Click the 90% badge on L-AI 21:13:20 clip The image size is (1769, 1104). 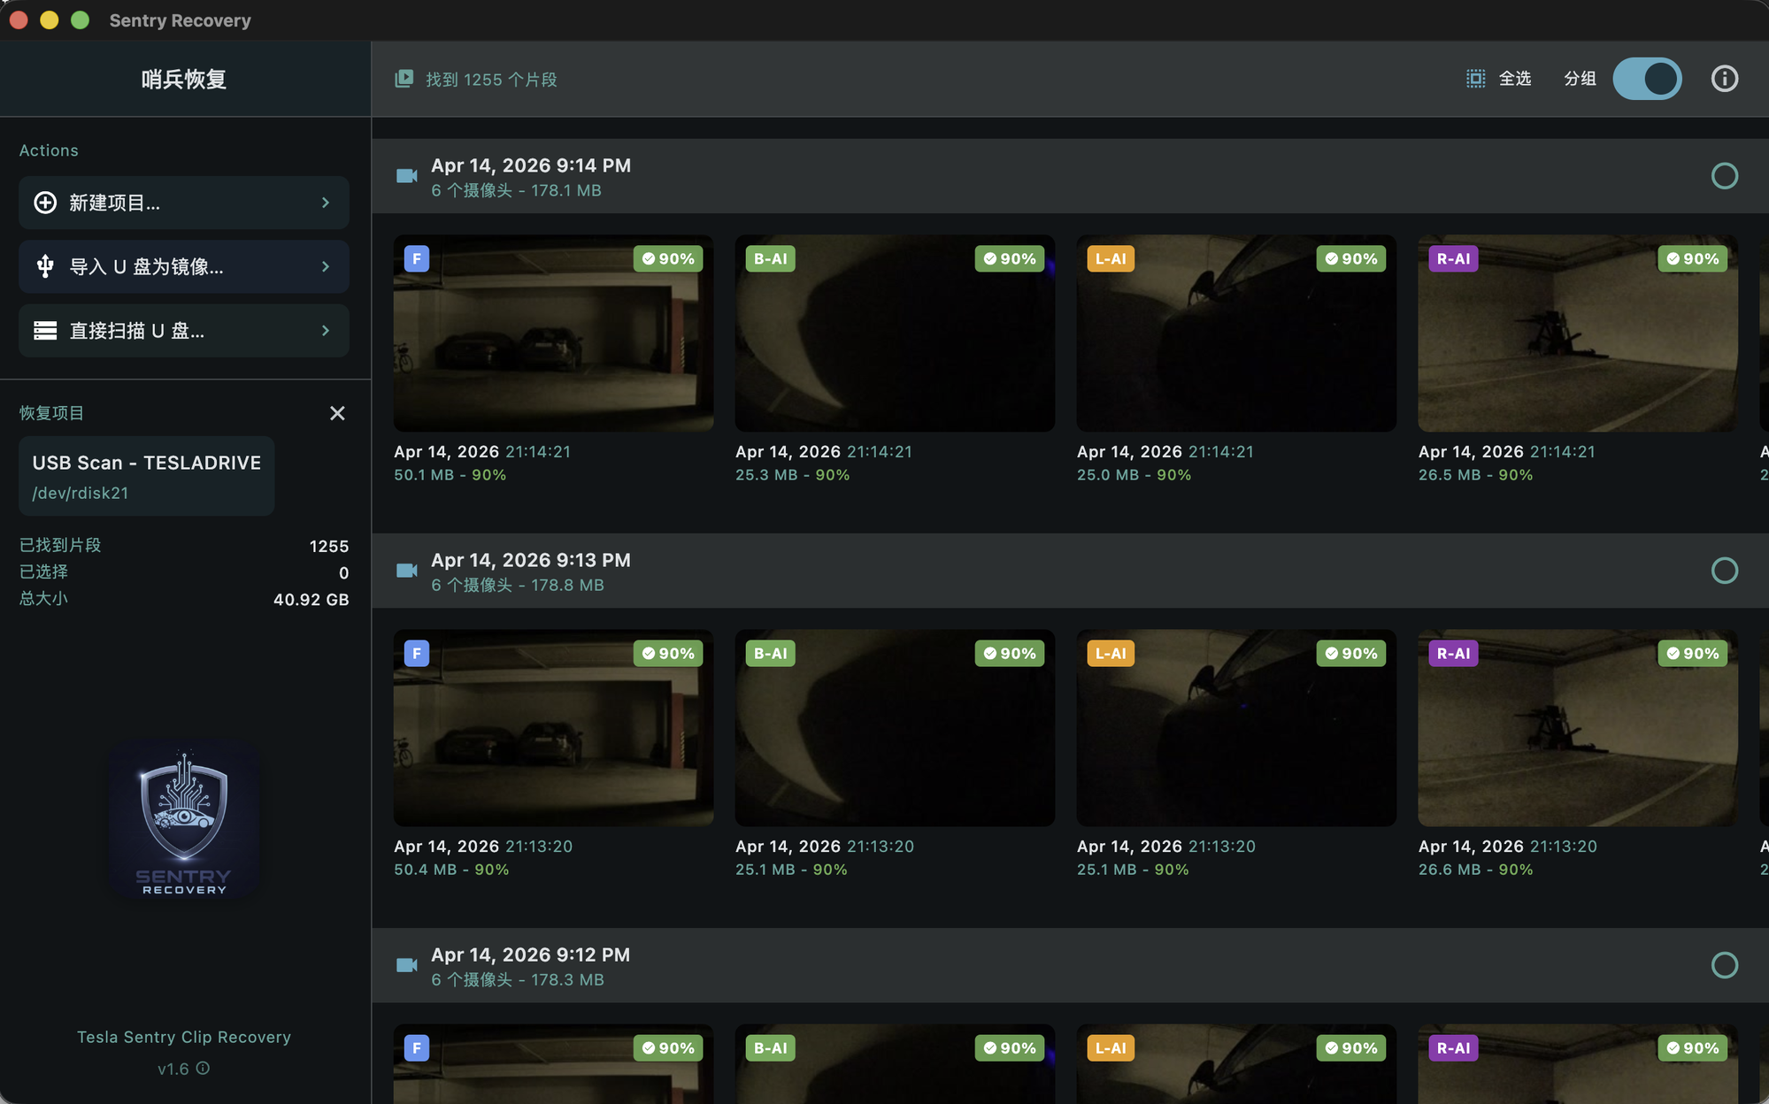click(1351, 653)
